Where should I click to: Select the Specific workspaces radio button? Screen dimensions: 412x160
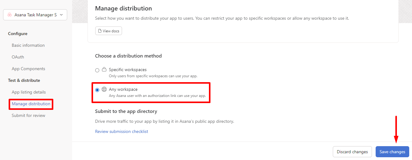point(97,70)
